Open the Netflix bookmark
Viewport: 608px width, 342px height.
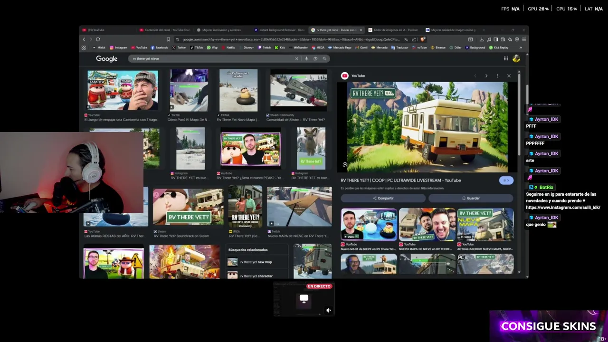[x=228, y=47]
